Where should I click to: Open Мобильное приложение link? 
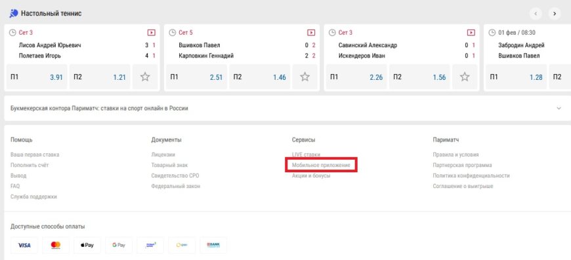[321, 165]
